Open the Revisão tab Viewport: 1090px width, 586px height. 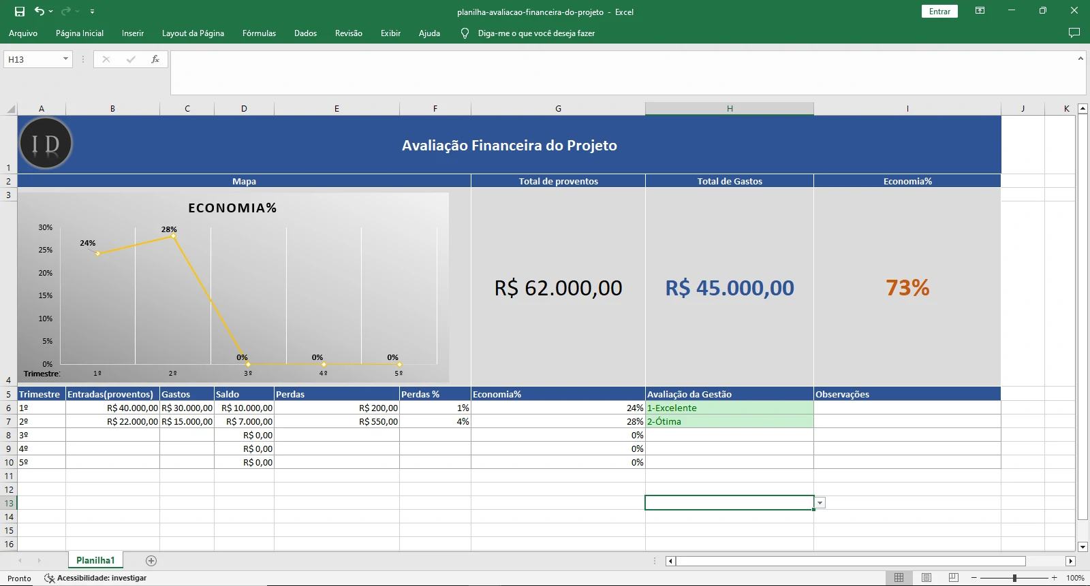[x=348, y=33]
